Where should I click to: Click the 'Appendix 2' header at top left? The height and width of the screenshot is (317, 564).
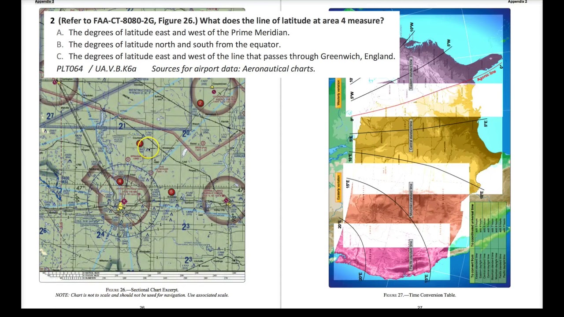click(x=45, y=2)
